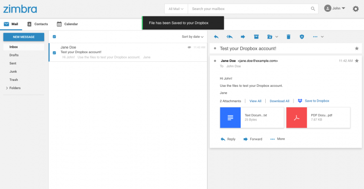This screenshot has width=364, height=189.
Task: Open the All Mail search scope dropdown
Action: click(x=176, y=9)
